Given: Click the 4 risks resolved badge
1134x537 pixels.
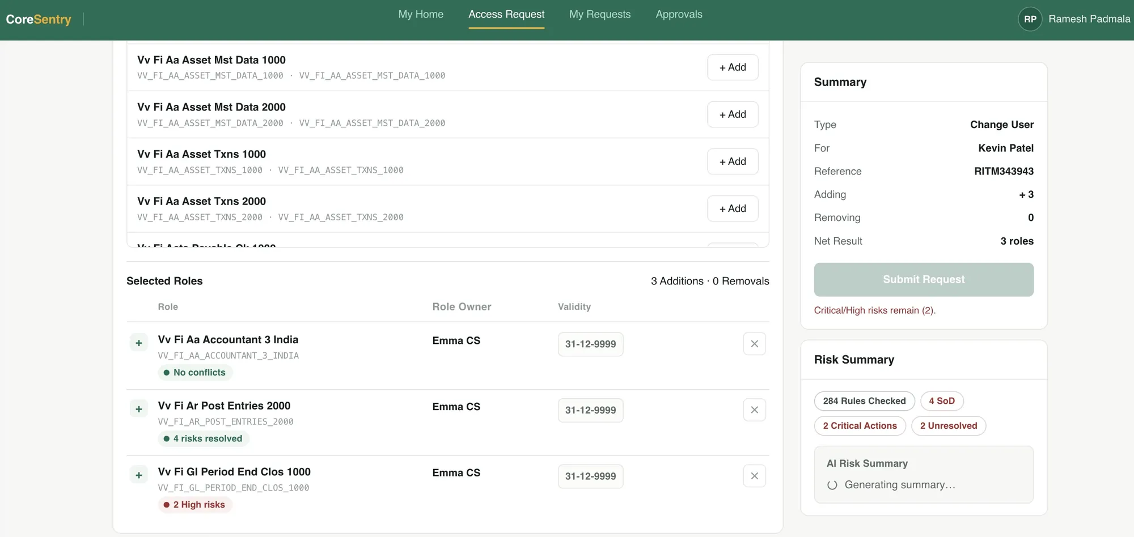Looking at the screenshot, I should pyautogui.click(x=204, y=438).
